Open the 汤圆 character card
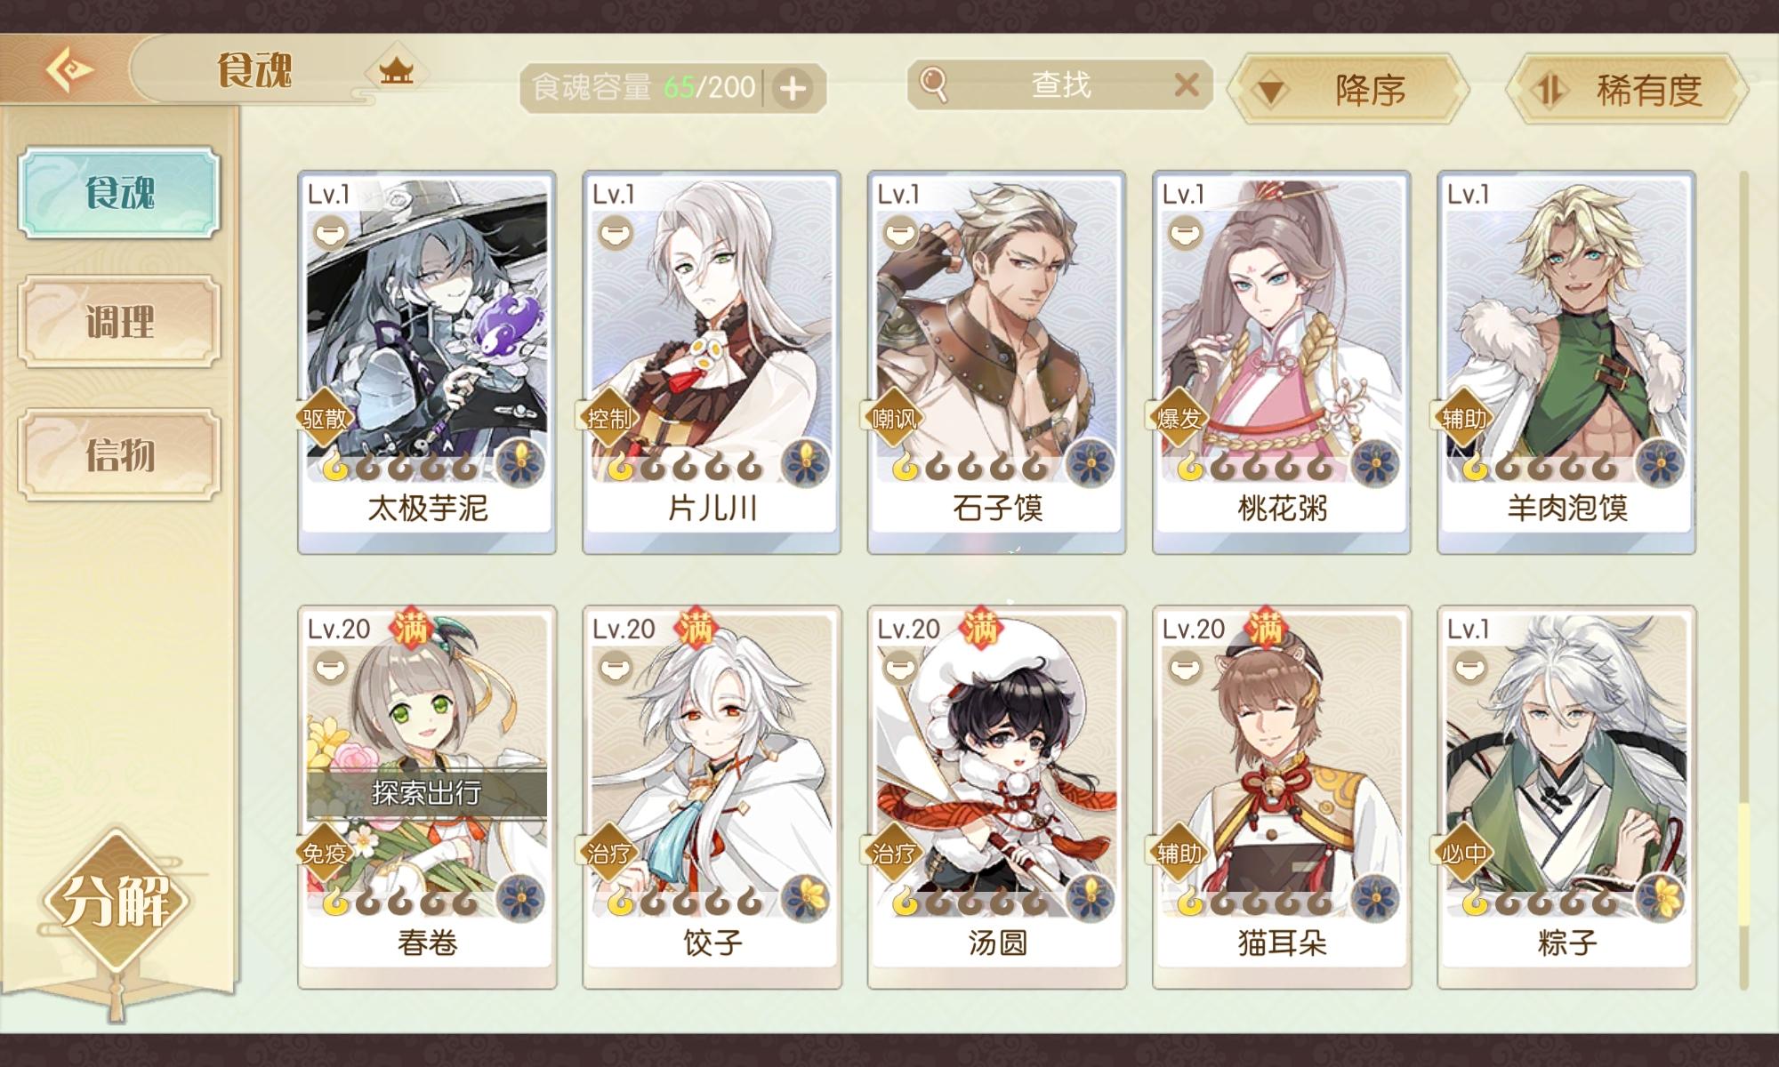1779x1067 pixels. pyautogui.click(x=996, y=798)
